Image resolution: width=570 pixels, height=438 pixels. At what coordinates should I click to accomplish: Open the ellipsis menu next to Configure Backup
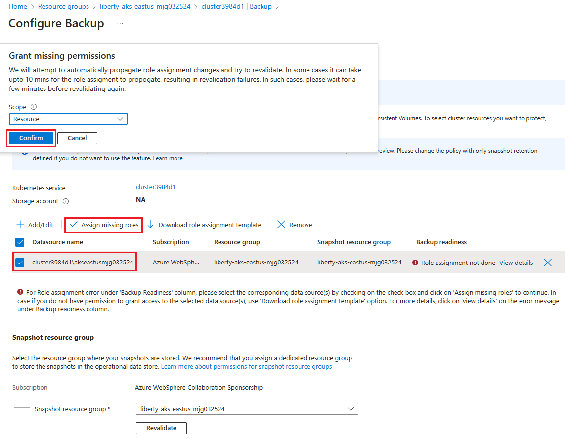(120, 23)
